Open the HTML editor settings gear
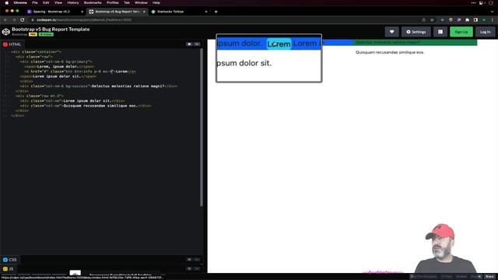Viewport: 498px width, 280px height. click(189, 44)
